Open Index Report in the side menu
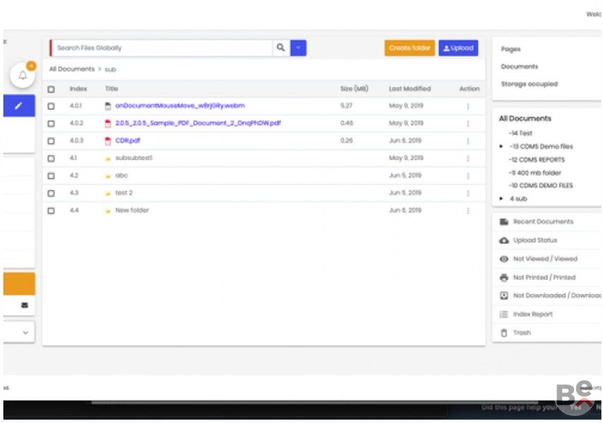 click(532, 314)
